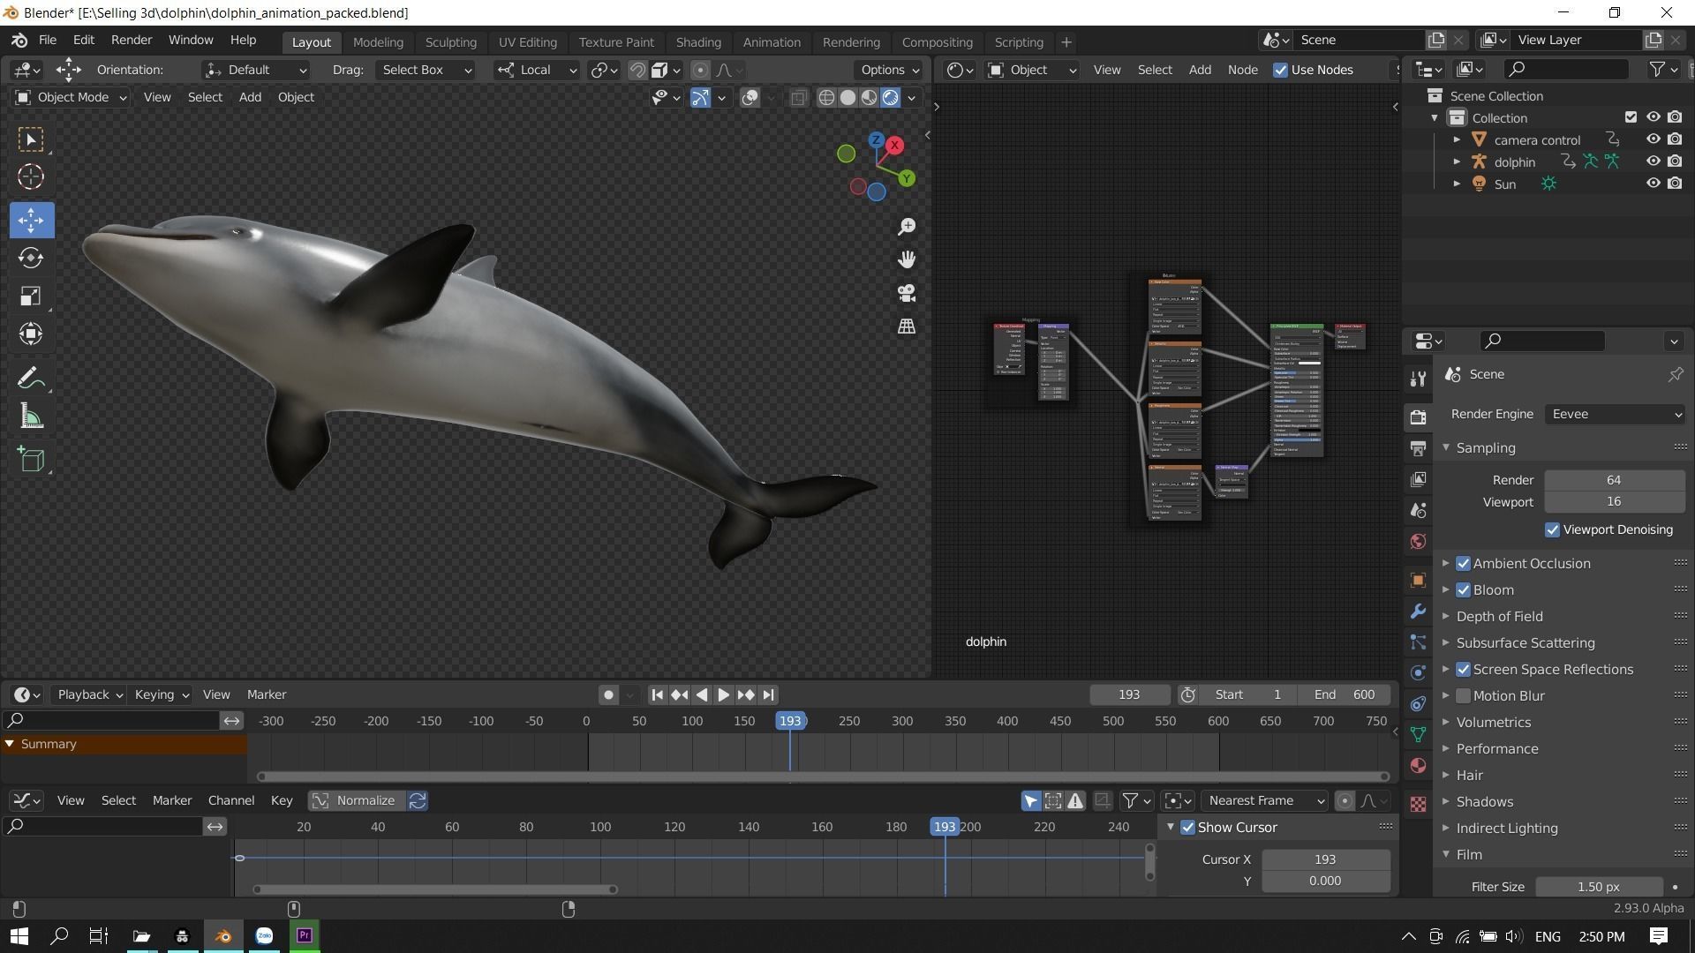Switch to the UV Editing workspace tab
Image resolution: width=1695 pixels, height=953 pixels.
click(x=527, y=41)
